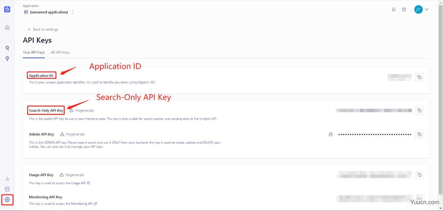Open the Data Sources database icon

click(7, 189)
